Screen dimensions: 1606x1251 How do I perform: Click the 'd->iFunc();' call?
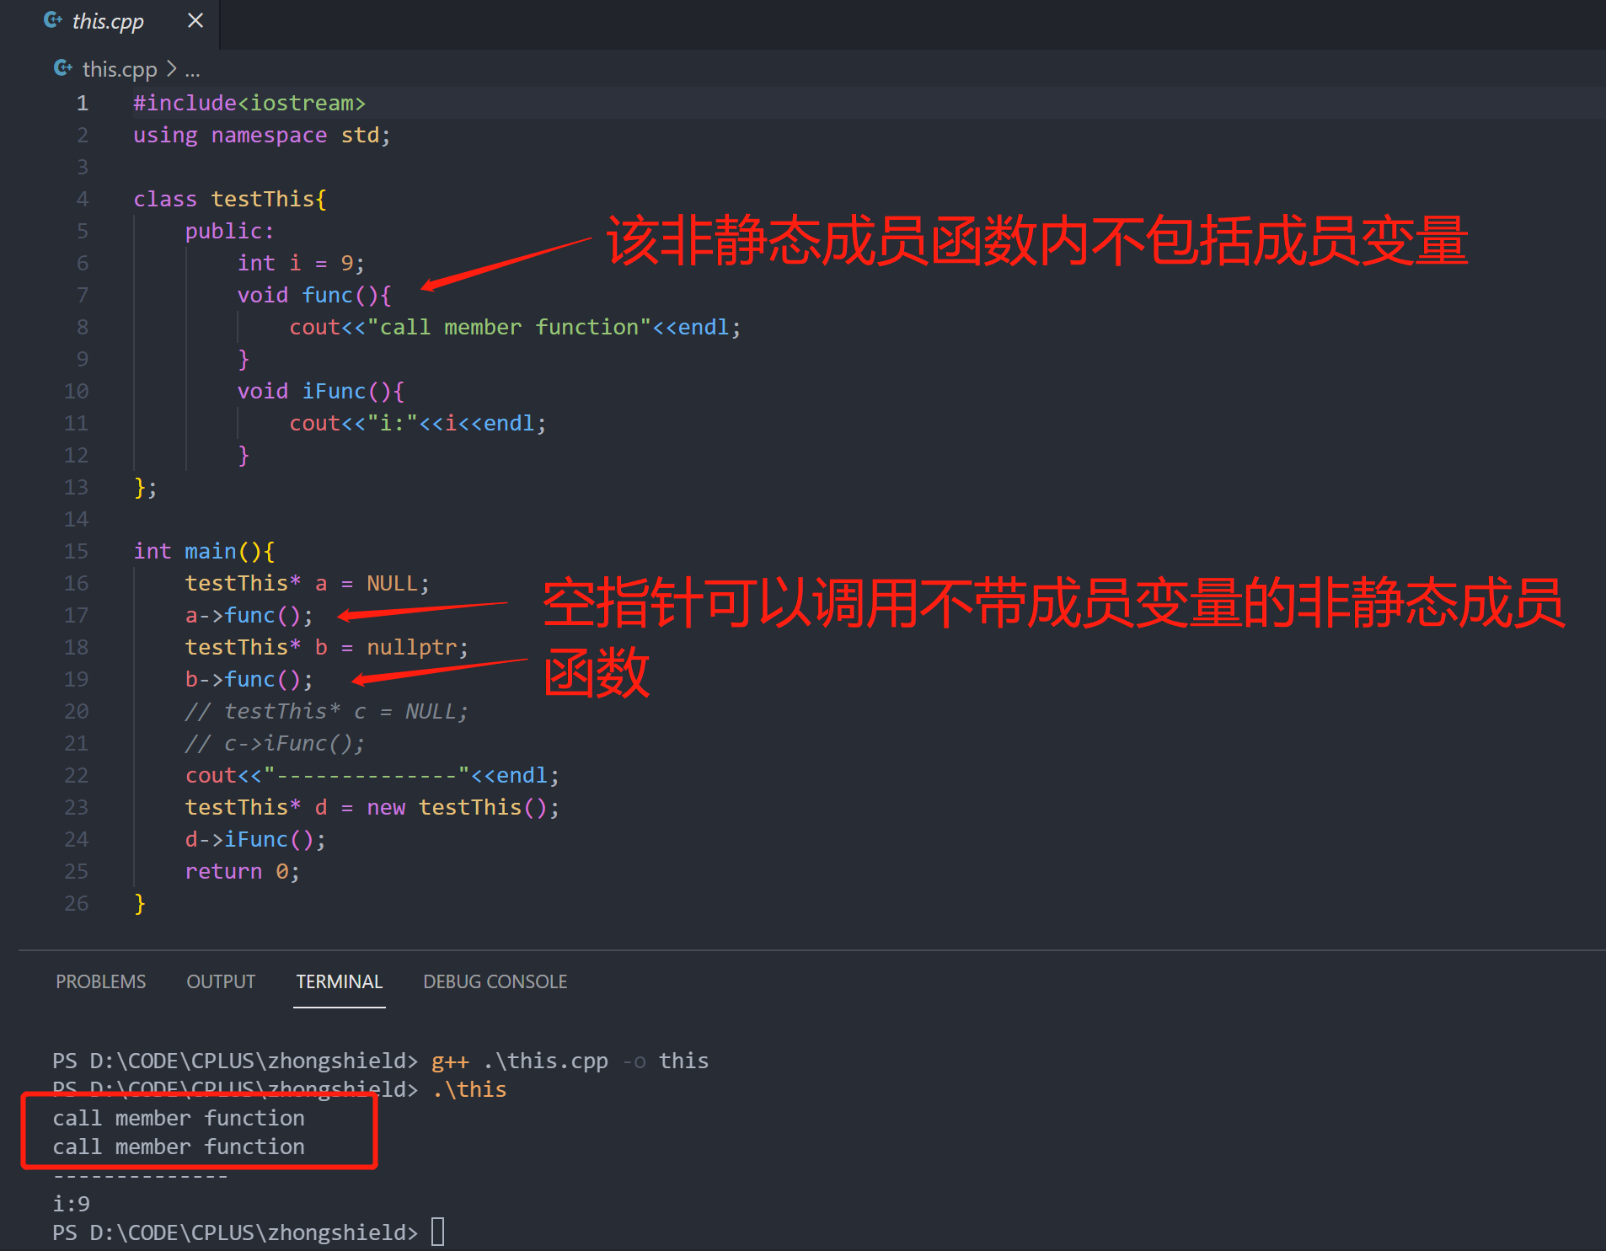(x=255, y=839)
